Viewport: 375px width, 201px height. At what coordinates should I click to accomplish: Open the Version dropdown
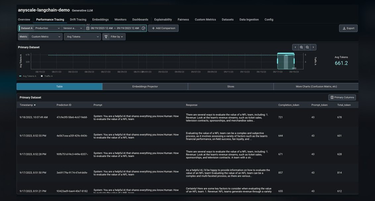(x=73, y=28)
